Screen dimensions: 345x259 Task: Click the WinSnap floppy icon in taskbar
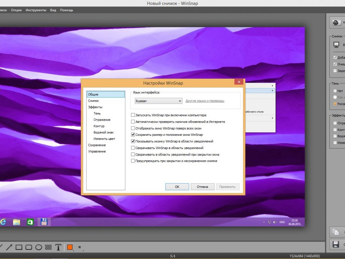click(44, 222)
